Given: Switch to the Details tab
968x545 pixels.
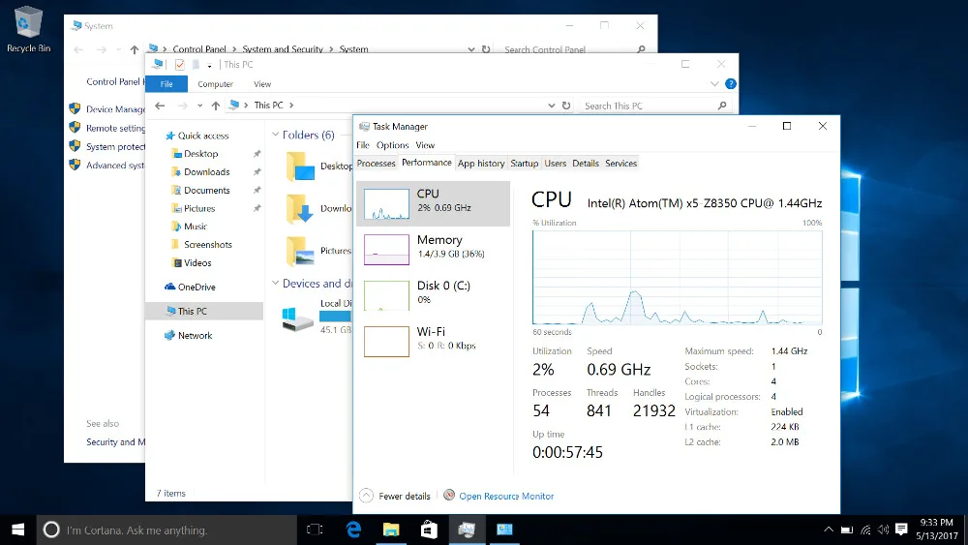Looking at the screenshot, I should pyautogui.click(x=586, y=164).
